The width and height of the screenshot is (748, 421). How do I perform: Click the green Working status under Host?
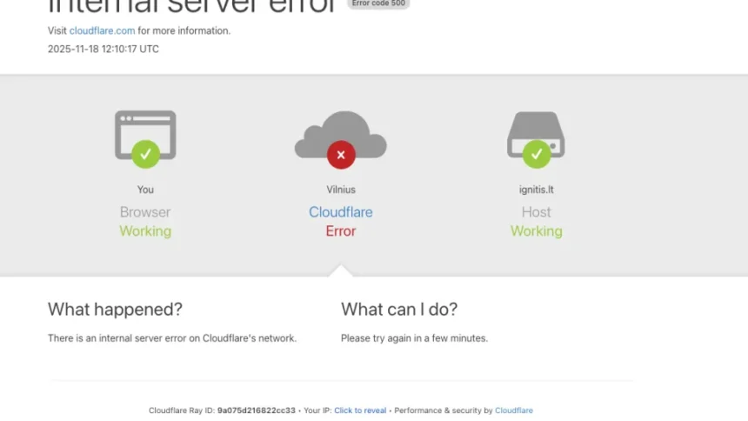pos(536,231)
